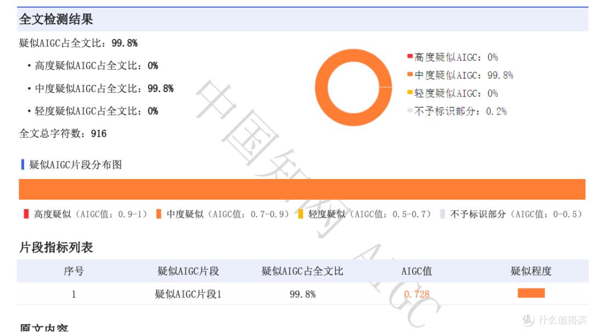Image resolution: width=592 pixels, height=332 pixels.
Task: Click donut legend text 不予标识部分: 0.2%
Action: pyautogui.click(x=460, y=111)
